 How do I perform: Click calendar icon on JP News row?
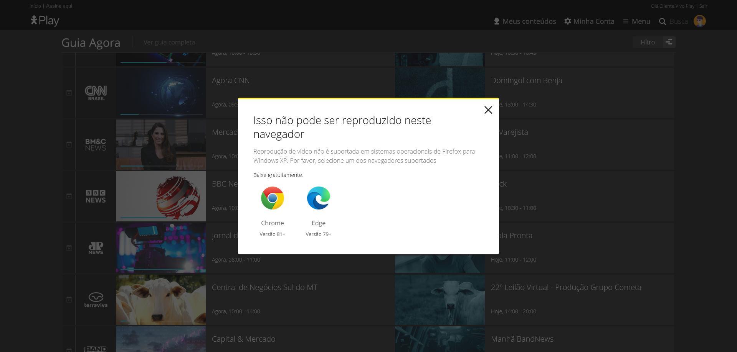pyautogui.click(x=69, y=248)
